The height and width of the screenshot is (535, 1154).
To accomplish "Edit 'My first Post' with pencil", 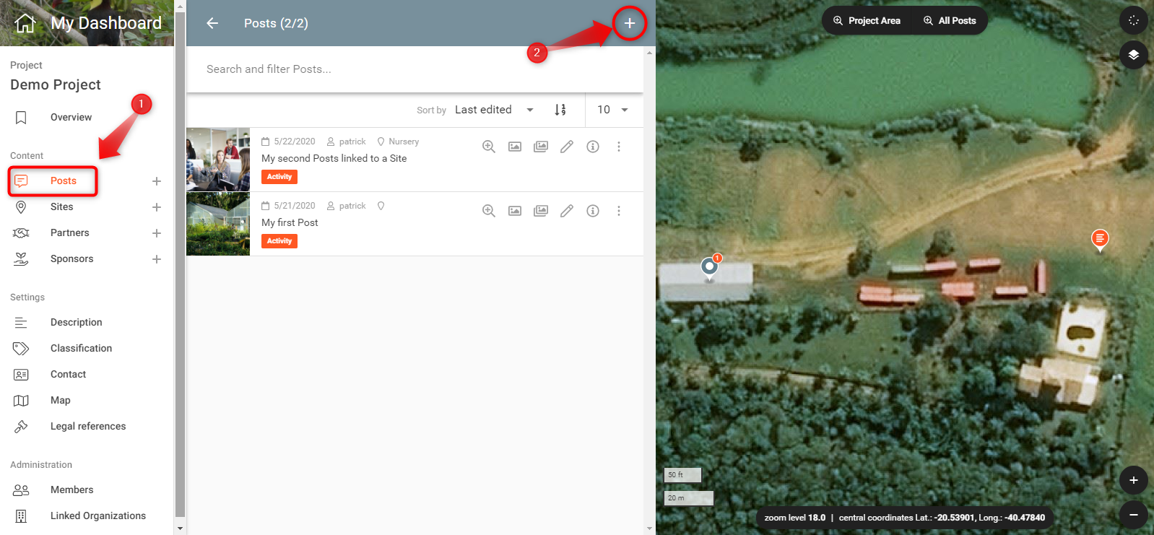I will point(567,211).
